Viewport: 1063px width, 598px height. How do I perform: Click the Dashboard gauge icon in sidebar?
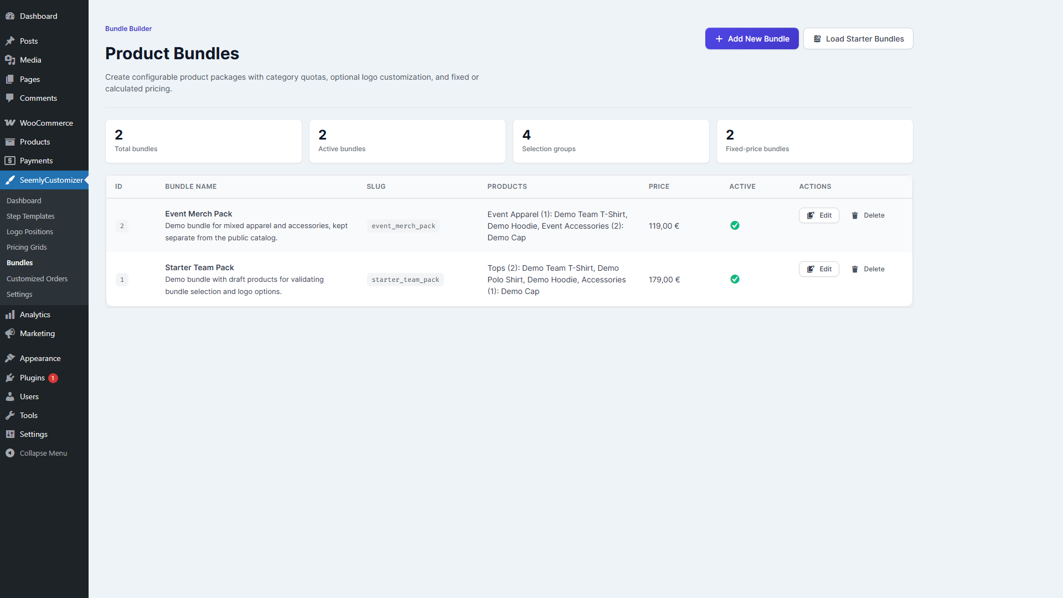tap(10, 16)
